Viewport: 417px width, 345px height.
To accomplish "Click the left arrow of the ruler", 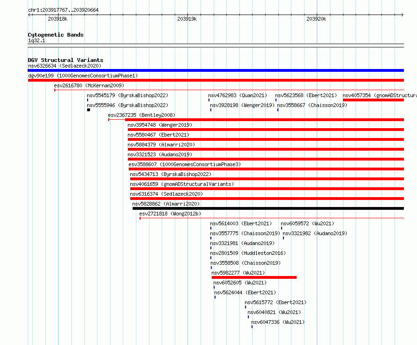I will (x=30, y=15).
